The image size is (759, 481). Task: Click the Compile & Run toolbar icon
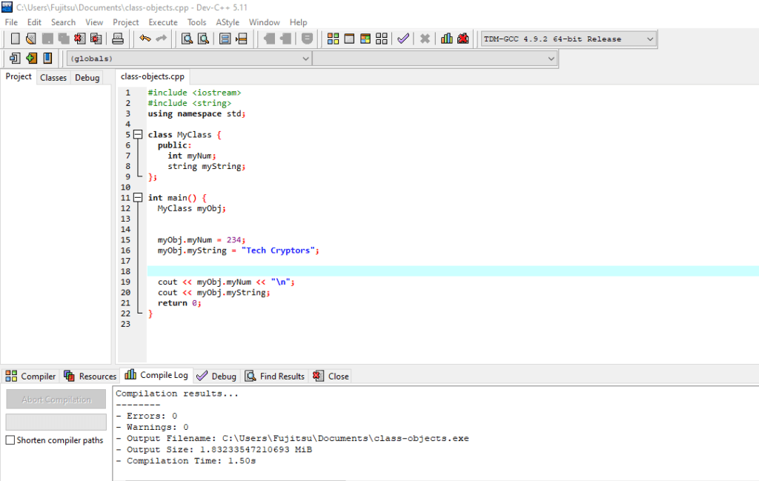click(x=365, y=39)
